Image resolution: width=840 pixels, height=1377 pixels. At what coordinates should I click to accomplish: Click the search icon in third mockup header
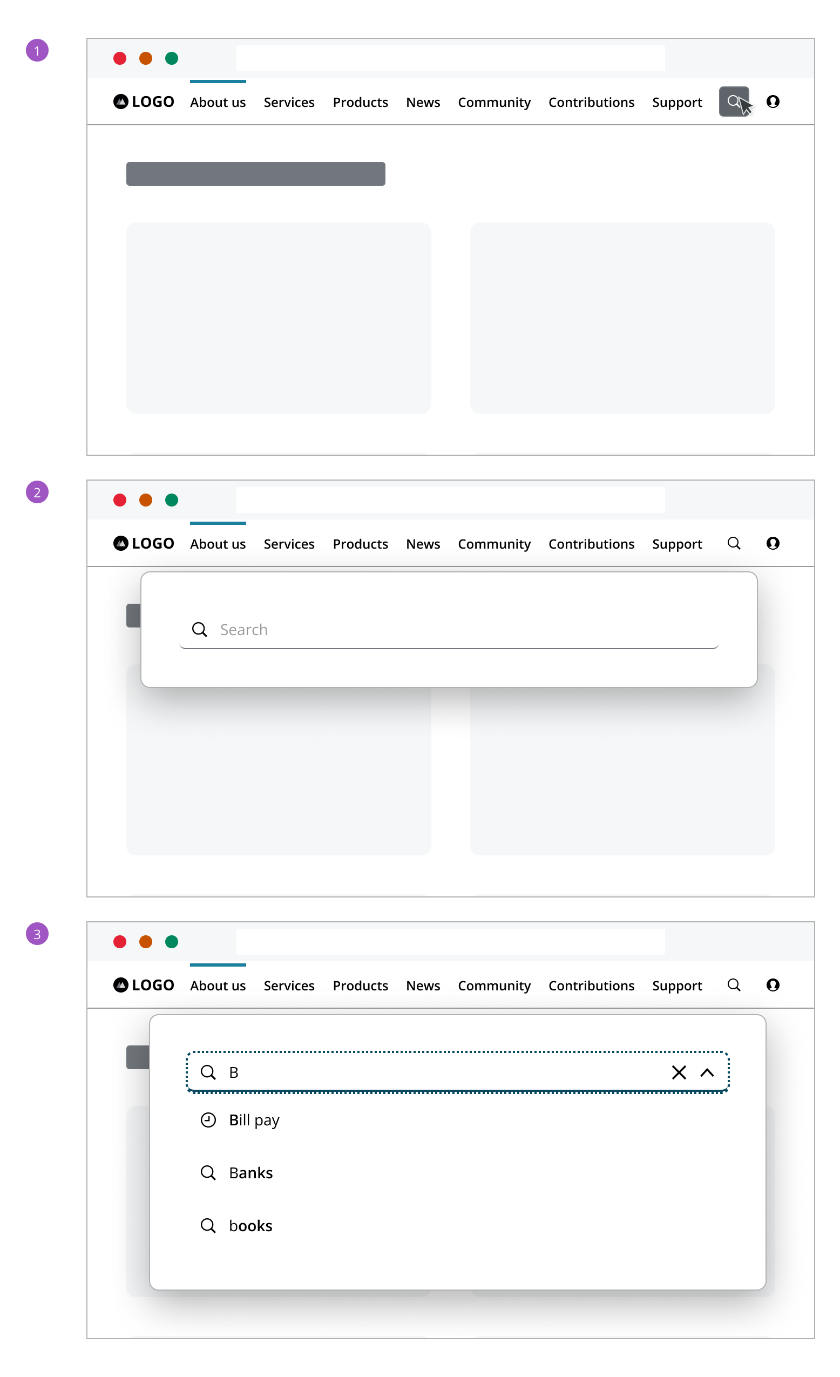pyautogui.click(x=733, y=984)
